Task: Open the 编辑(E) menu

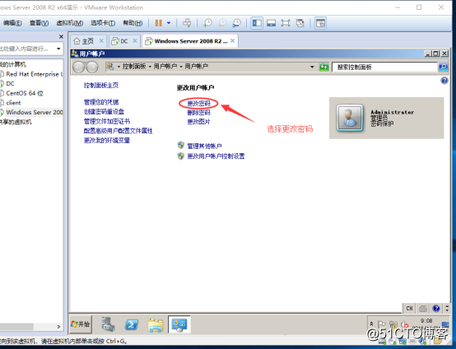Action: [x=12, y=23]
